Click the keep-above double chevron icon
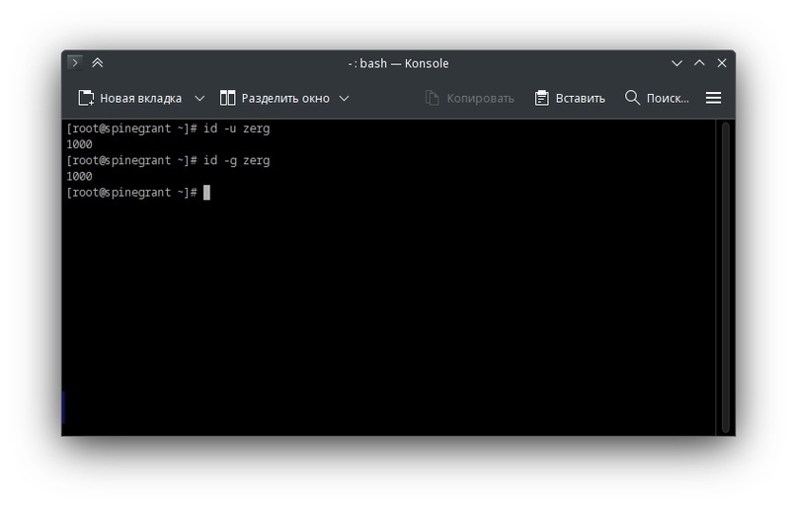 [x=97, y=62]
